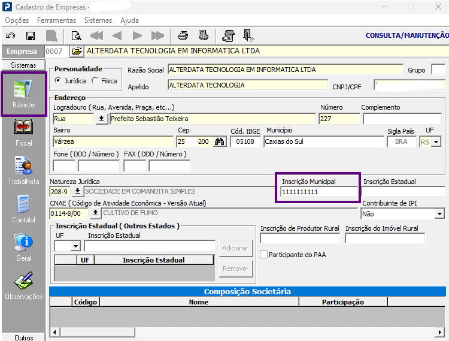Viewport: 449px width, 341px height.
Task: Click the Complemento field
Action: pos(402,119)
